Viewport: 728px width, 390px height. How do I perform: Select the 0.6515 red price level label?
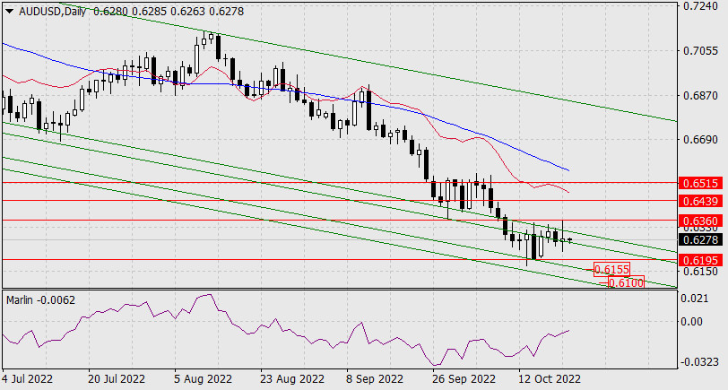pos(700,184)
